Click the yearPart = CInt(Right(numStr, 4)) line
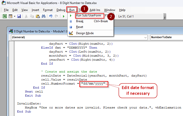The height and width of the screenshot is (116, 183). (82, 60)
